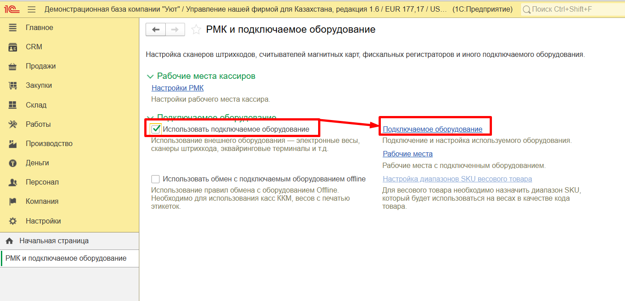Open the hamburger main menu icon
Image resolution: width=625 pixels, height=301 pixels.
coord(31,9)
